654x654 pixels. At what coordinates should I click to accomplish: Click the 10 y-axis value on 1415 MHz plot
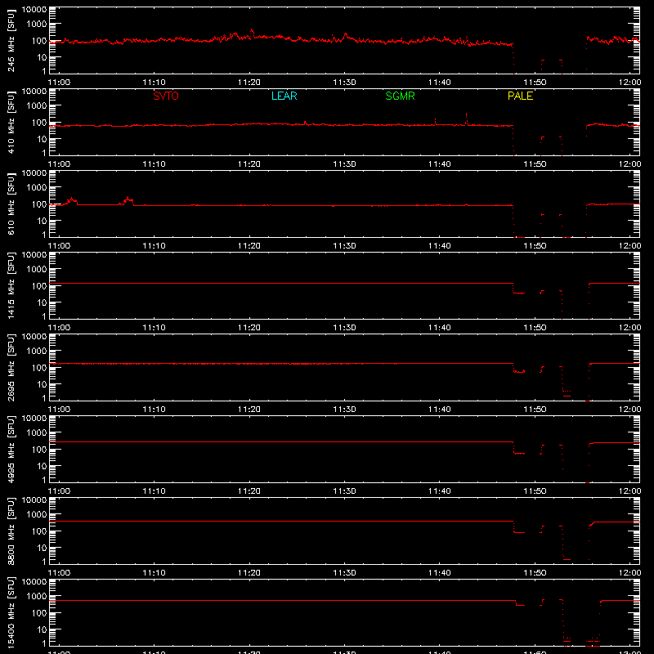click(42, 302)
